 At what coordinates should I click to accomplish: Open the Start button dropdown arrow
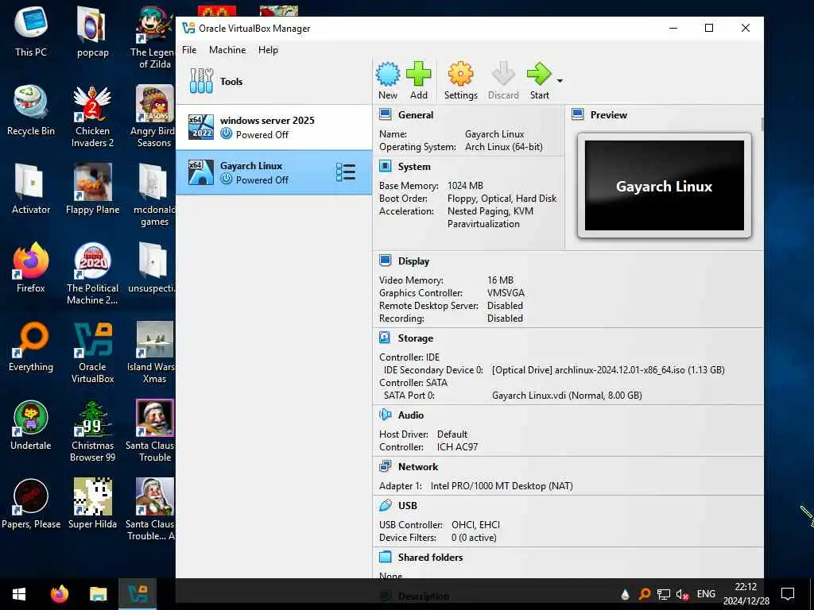[560, 81]
